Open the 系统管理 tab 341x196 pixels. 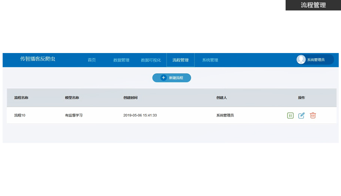(x=210, y=60)
